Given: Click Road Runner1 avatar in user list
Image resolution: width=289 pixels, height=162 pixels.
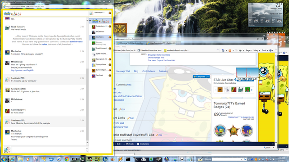Looking at the screenshot, I should (x=93, y=49).
